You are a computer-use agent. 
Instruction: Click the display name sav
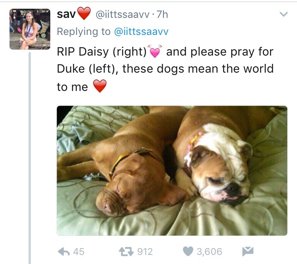click(x=66, y=14)
